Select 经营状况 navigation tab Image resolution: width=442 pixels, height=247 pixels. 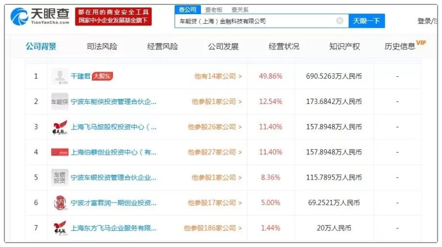[x=284, y=46]
